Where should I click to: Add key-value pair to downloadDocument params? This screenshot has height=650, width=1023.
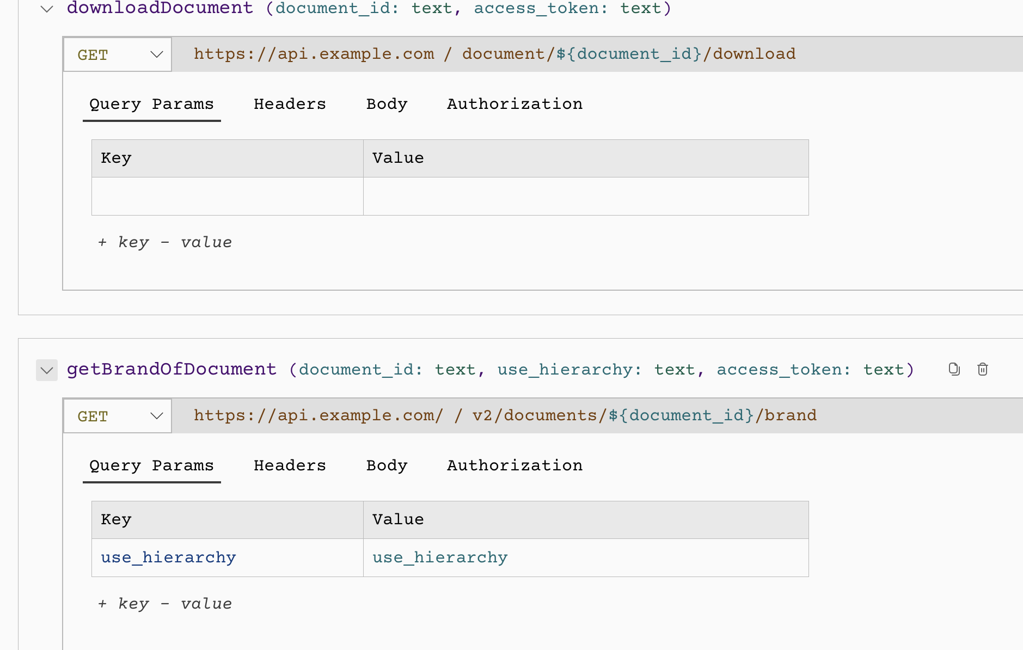click(165, 242)
